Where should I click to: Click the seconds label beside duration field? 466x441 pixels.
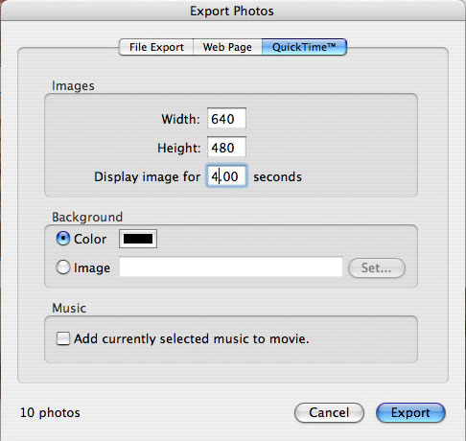pos(277,176)
